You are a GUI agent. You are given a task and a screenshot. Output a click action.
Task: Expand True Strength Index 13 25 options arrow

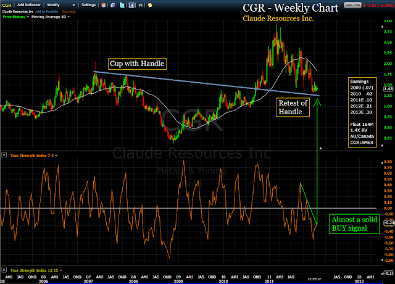click(x=61, y=270)
